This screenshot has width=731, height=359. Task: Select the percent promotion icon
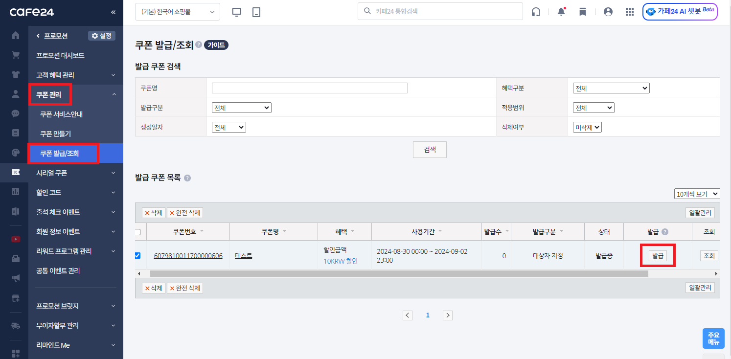16,172
